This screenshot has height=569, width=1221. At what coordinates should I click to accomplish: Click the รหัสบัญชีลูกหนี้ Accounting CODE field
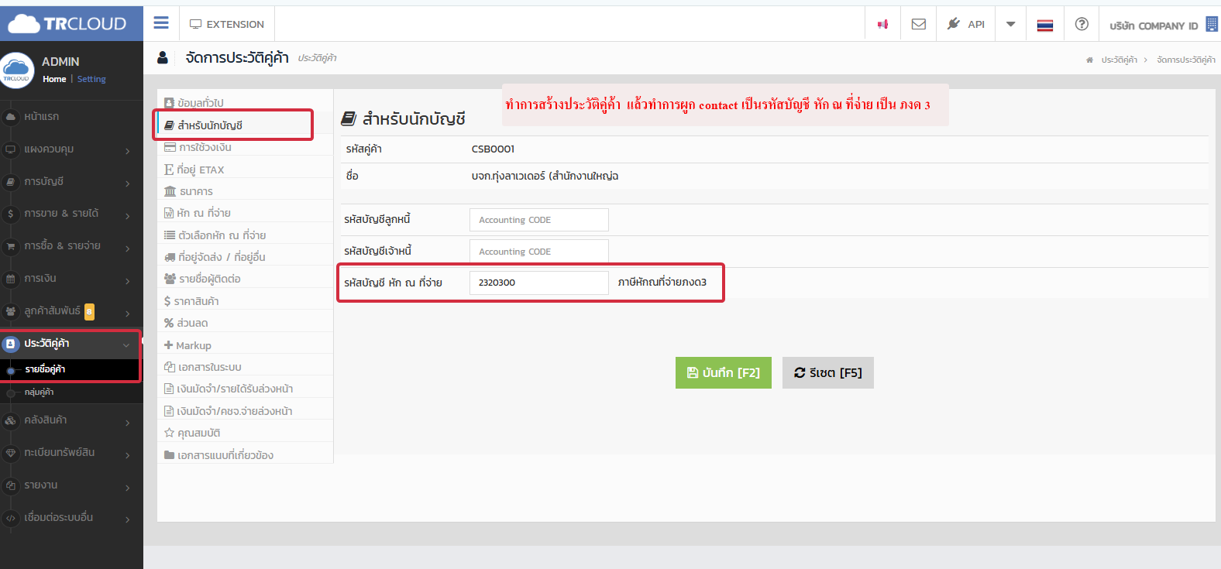point(538,220)
